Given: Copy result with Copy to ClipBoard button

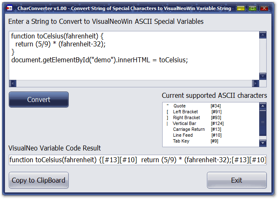Looking at the screenshot, I should (x=38, y=180).
